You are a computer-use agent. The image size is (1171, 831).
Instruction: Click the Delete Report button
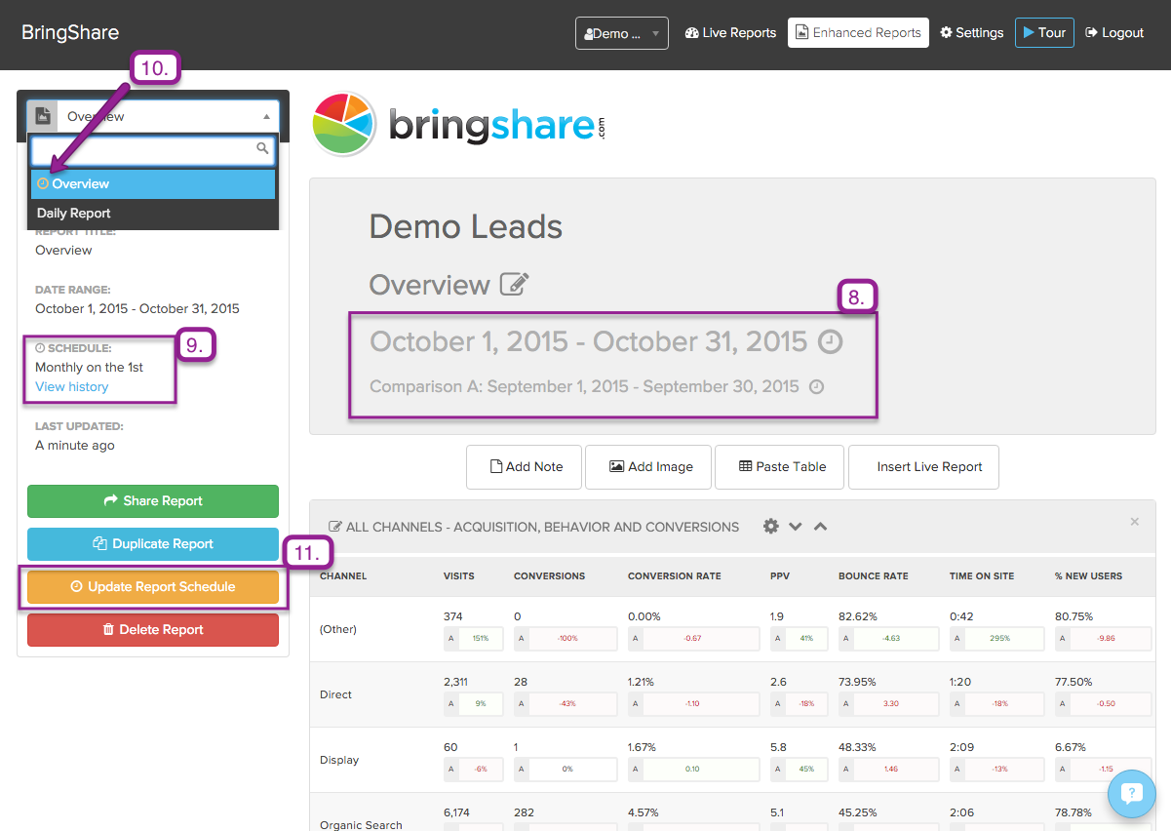tap(153, 630)
